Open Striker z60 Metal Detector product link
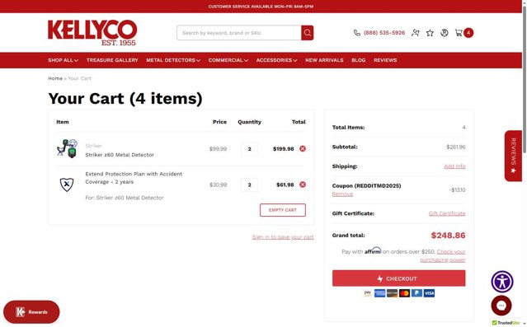Screen dimensions: 527x327 pyautogui.click(x=120, y=155)
